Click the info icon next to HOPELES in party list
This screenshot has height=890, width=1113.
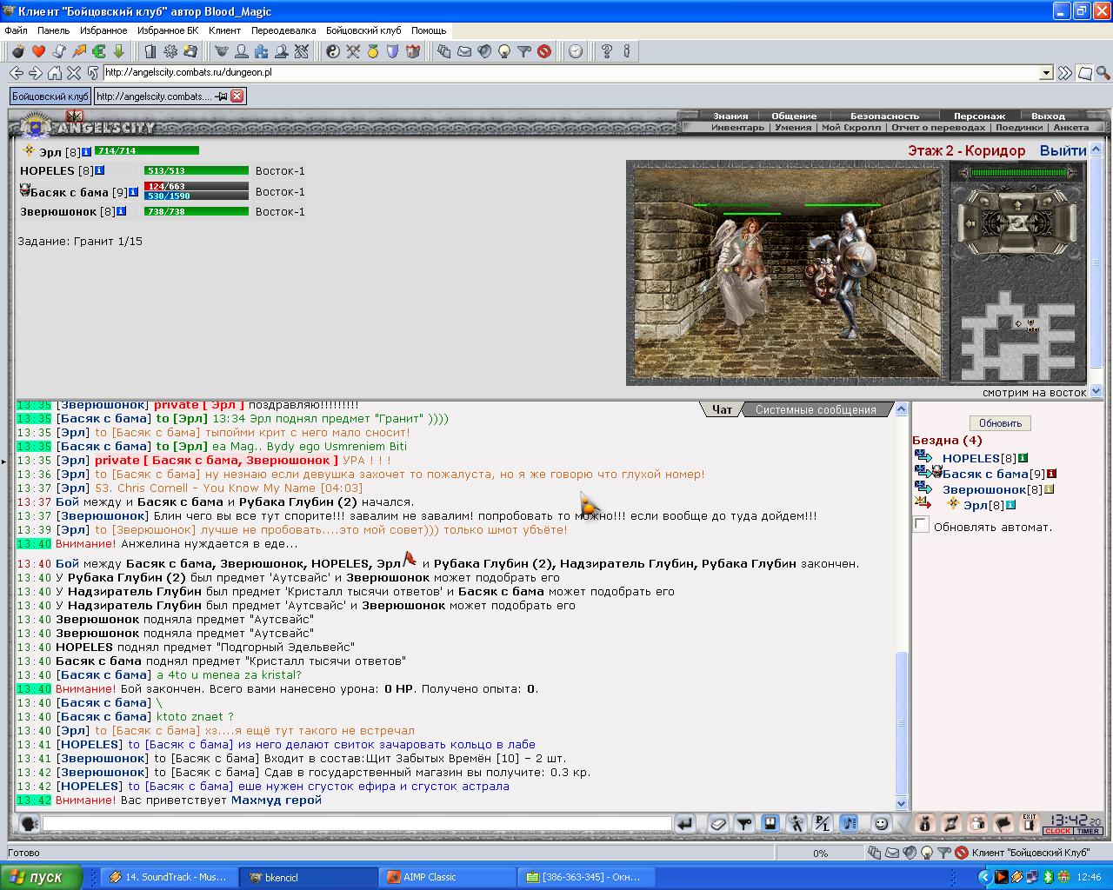click(100, 170)
